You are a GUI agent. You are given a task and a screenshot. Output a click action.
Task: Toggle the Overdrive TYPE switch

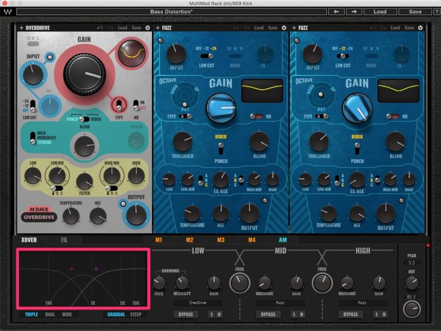coord(119,105)
